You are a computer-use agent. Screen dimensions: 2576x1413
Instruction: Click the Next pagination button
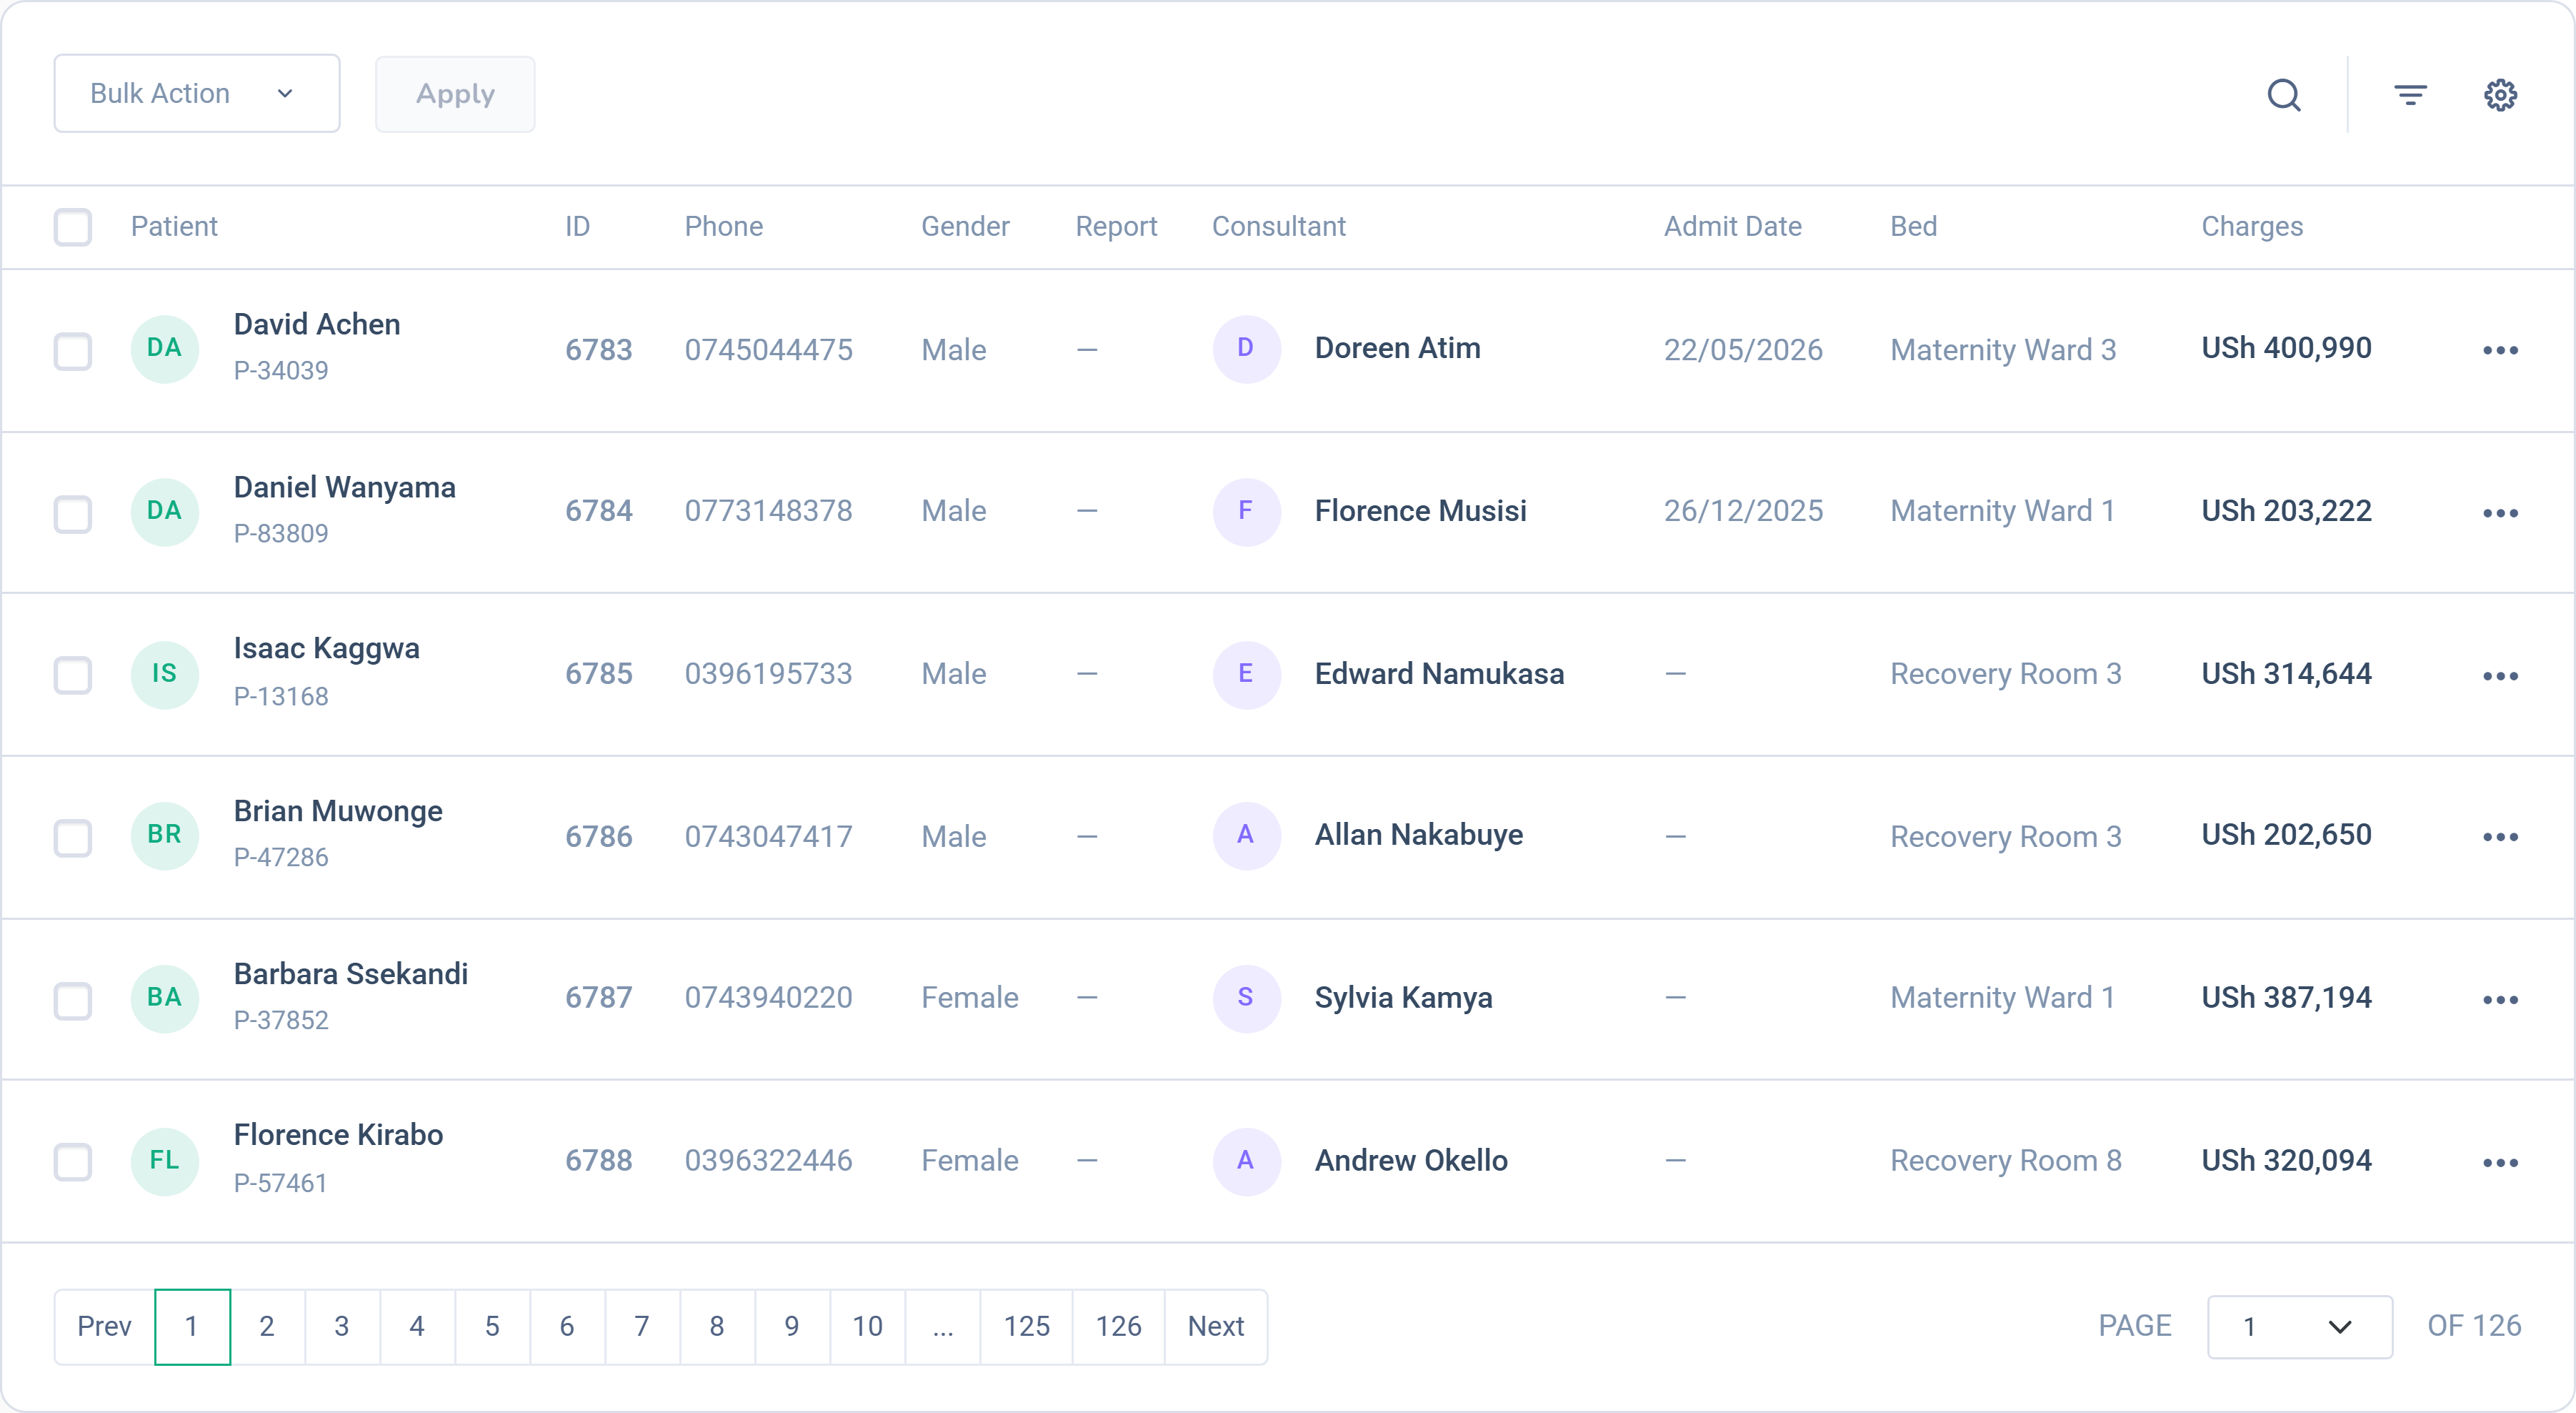1216,1327
